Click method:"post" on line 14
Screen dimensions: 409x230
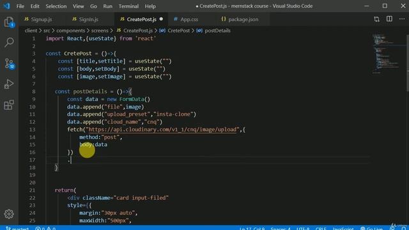(100, 137)
